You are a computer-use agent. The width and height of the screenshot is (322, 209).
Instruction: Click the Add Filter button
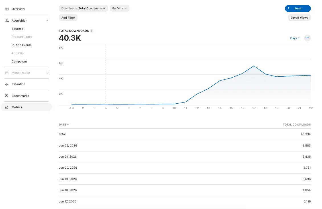pos(68,18)
